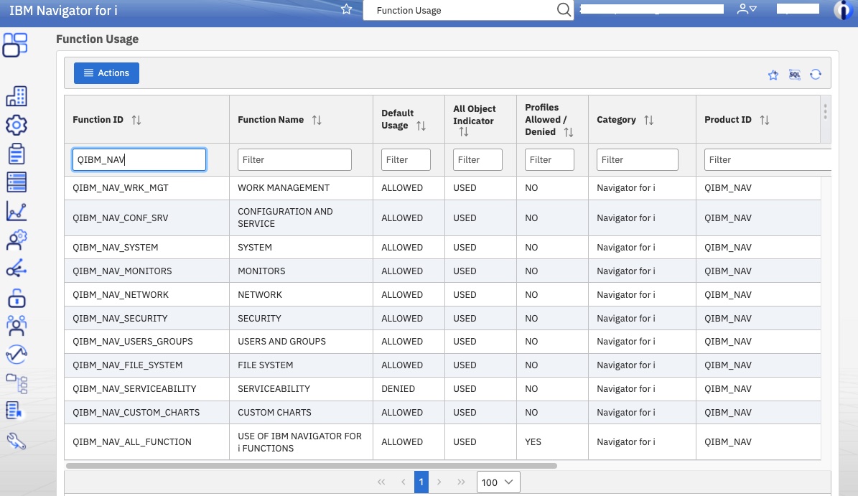The image size is (858, 496).
Task: Open the padlock icon in sidebar
Action: [x=17, y=298]
